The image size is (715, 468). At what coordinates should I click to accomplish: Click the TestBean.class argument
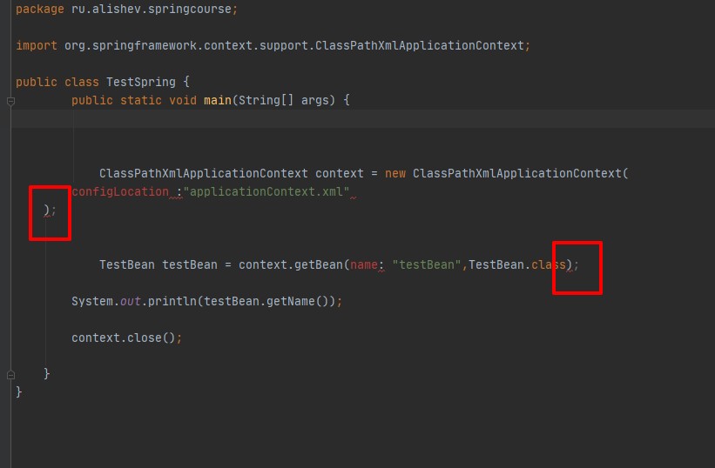click(x=517, y=264)
